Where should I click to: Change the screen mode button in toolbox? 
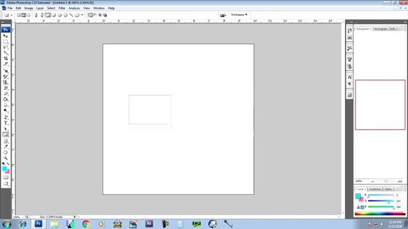coord(6,184)
